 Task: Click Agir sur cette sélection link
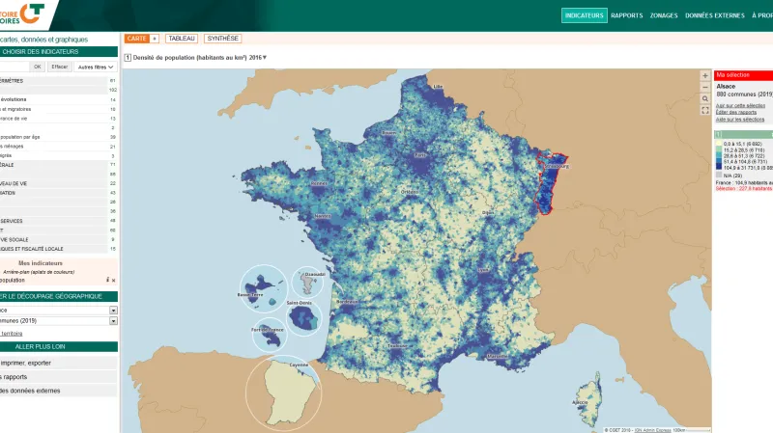(740, 105)
